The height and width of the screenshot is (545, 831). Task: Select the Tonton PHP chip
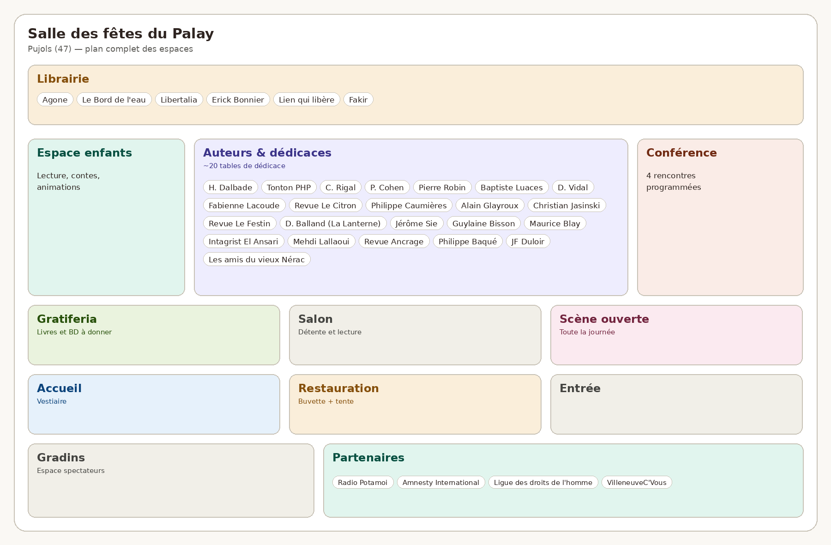click(289, 188)
